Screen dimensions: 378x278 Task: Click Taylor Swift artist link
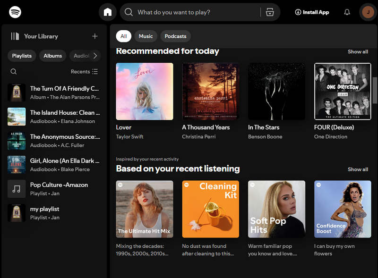(x=129, y=136)
